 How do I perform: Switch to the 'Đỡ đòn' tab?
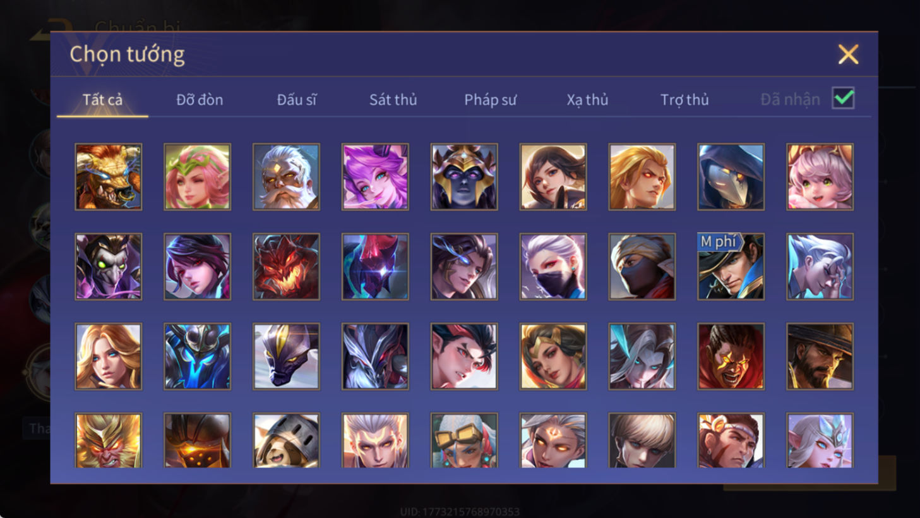pyautogui.click(x=200, y=100)
